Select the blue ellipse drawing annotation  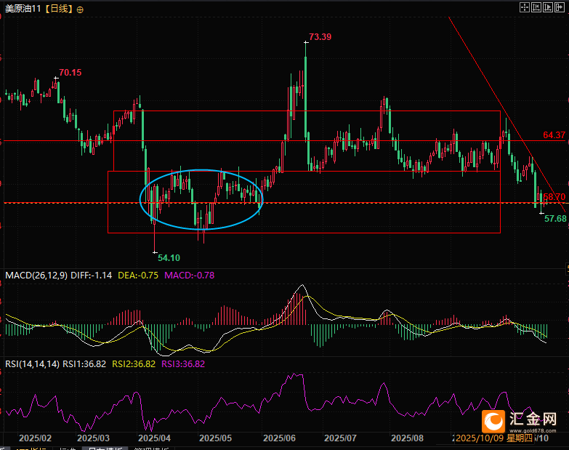point(201,170)
